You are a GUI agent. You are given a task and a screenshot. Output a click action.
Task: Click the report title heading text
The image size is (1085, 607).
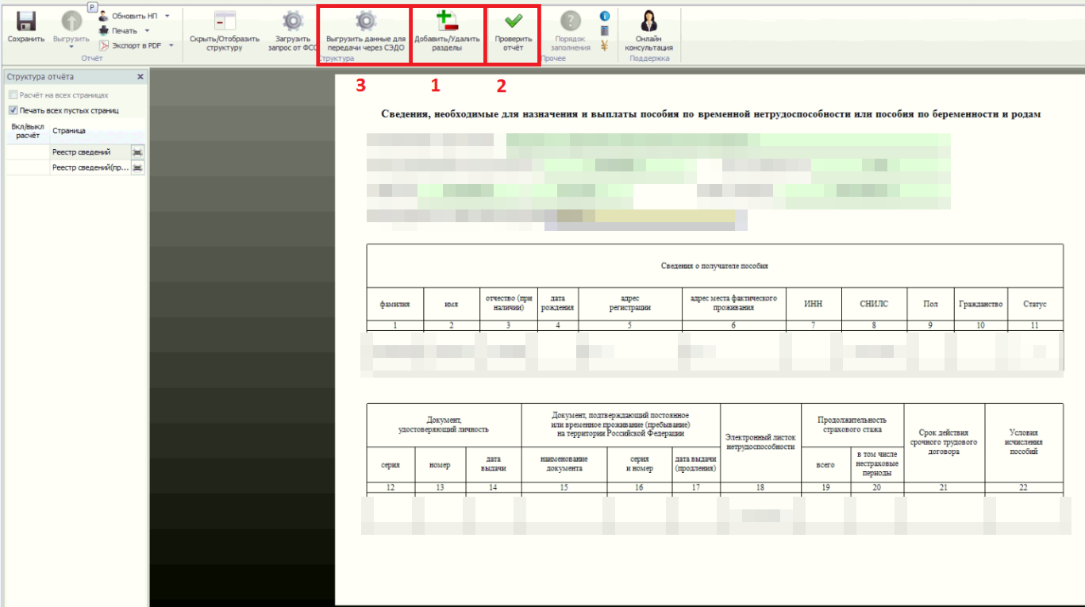(x=710, y=115)
